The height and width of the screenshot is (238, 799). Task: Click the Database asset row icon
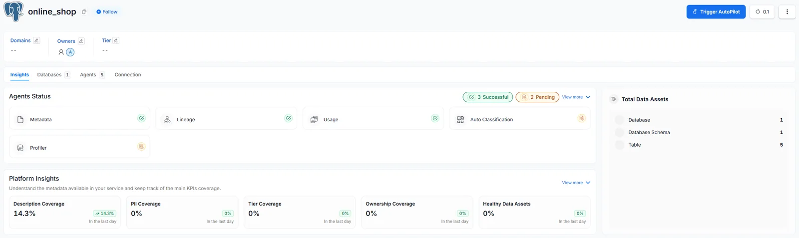point(620,120)
